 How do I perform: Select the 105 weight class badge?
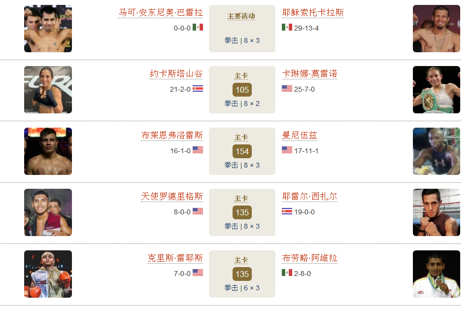(242, 90)
